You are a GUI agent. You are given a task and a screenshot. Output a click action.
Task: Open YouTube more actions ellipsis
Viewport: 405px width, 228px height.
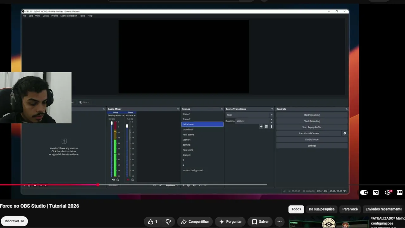(x=279, y=222)
